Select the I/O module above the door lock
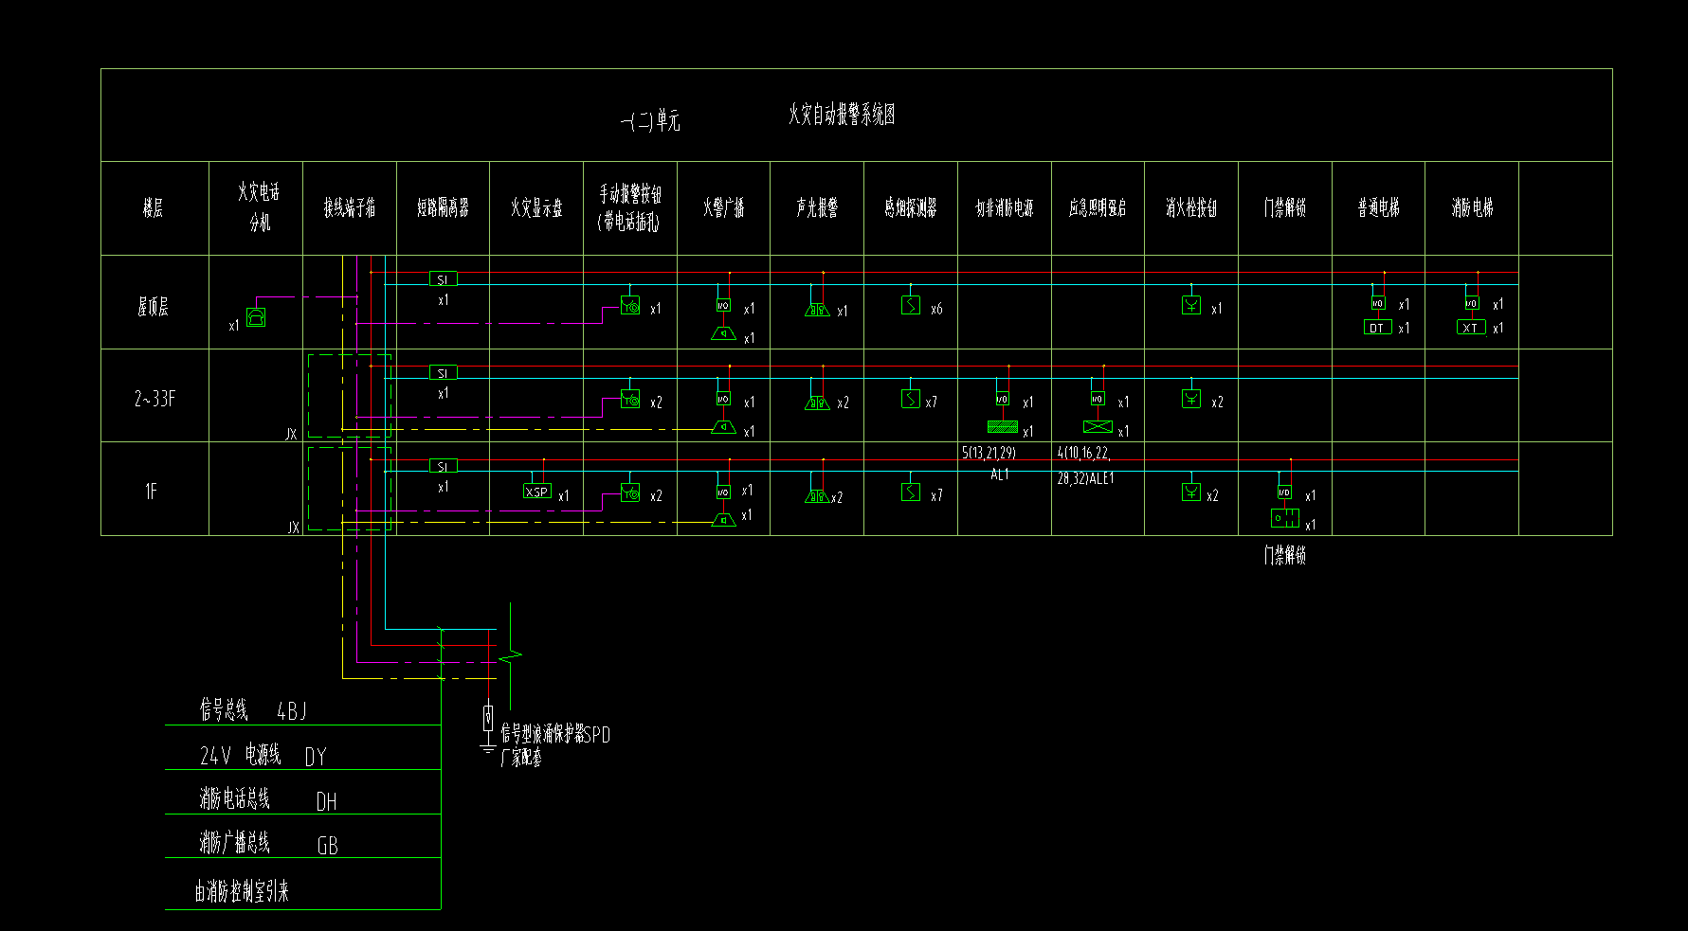 tap(1284, 492)
